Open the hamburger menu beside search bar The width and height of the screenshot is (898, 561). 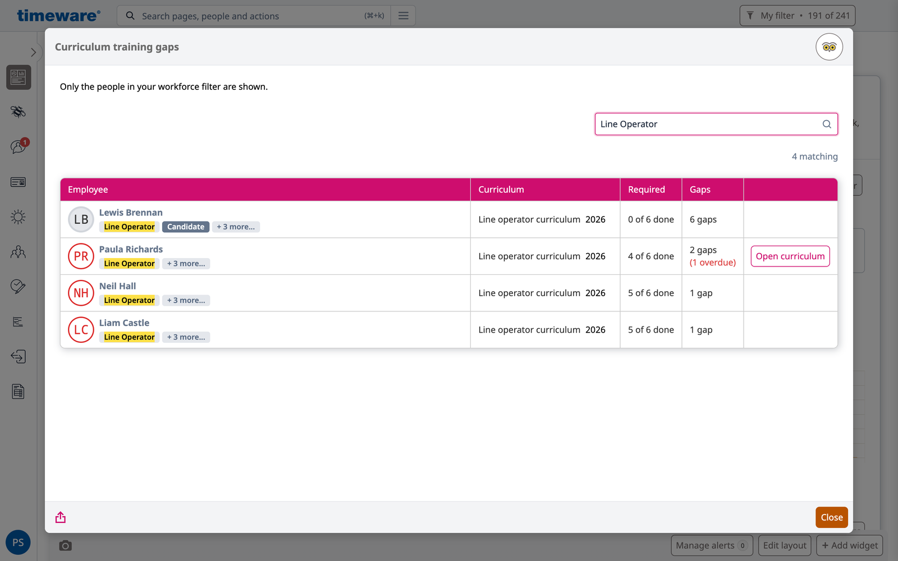pyautogui.click(x=403, y=16)
